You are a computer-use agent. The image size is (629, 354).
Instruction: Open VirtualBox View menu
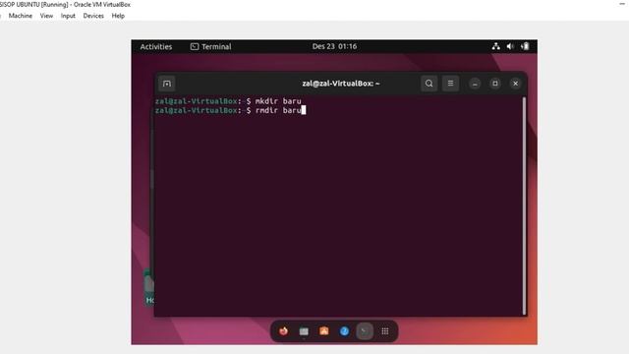46,16
